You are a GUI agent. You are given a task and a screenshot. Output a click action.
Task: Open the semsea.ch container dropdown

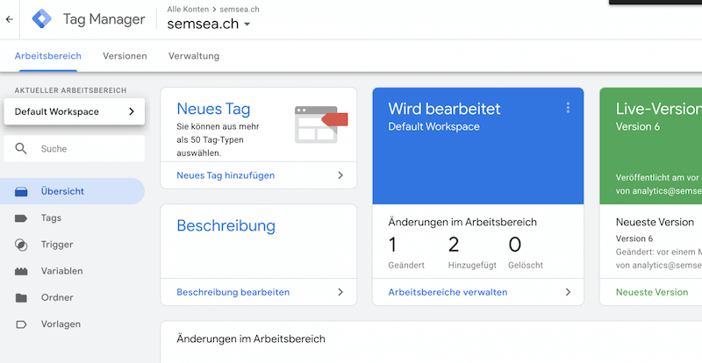tap(208, 25)
